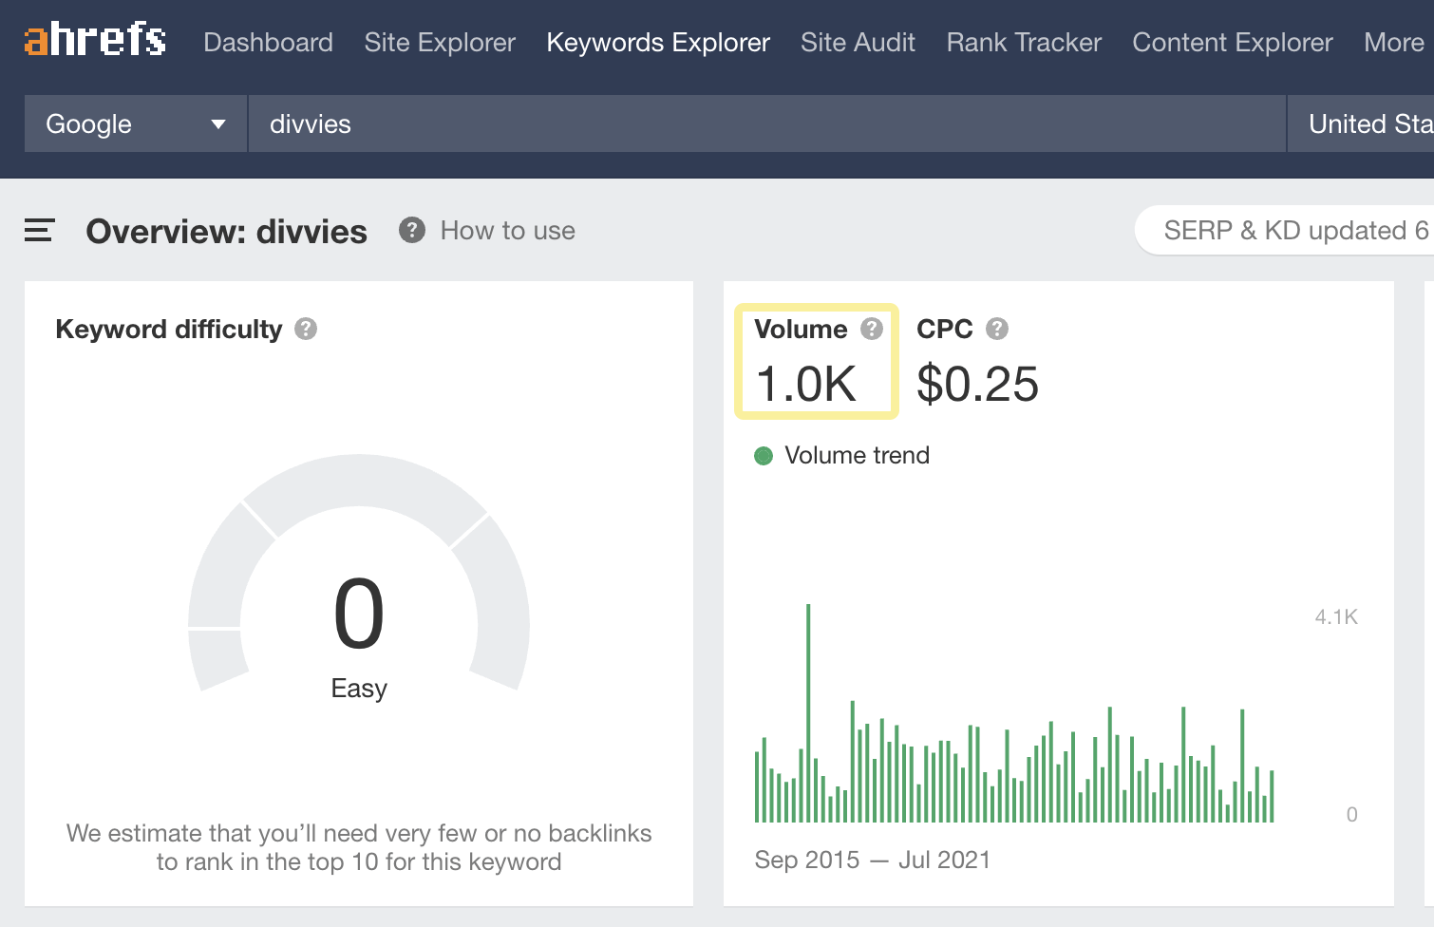
Task: Click the CPC help question mark
Action: point(996,329)
